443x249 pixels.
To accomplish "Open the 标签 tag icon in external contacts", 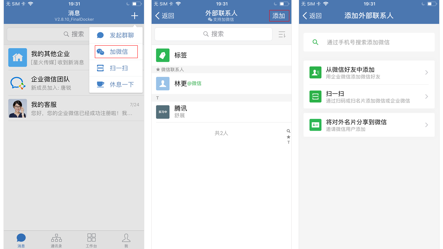I will click(x=163, y=55).
